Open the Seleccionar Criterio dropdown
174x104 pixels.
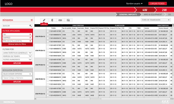17,74
